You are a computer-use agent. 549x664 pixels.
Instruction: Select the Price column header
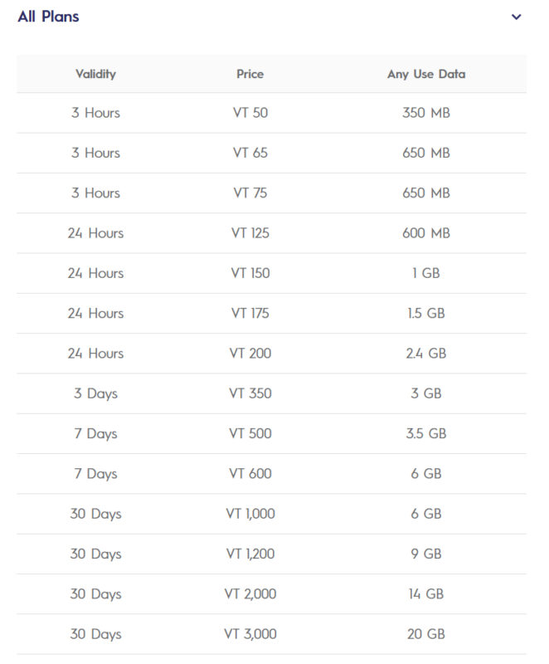[250, 74]
